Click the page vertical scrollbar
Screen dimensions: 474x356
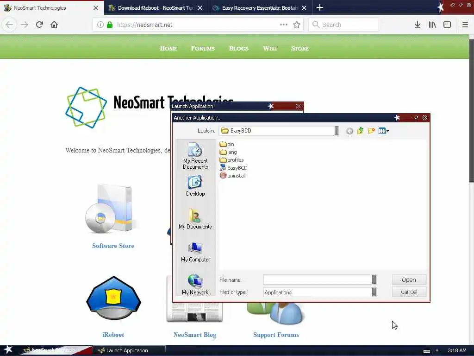[x=471, y=110]
